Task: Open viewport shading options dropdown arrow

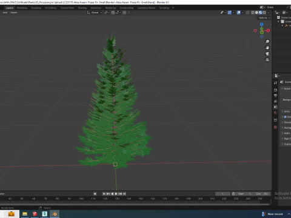Action: point(269,13)
